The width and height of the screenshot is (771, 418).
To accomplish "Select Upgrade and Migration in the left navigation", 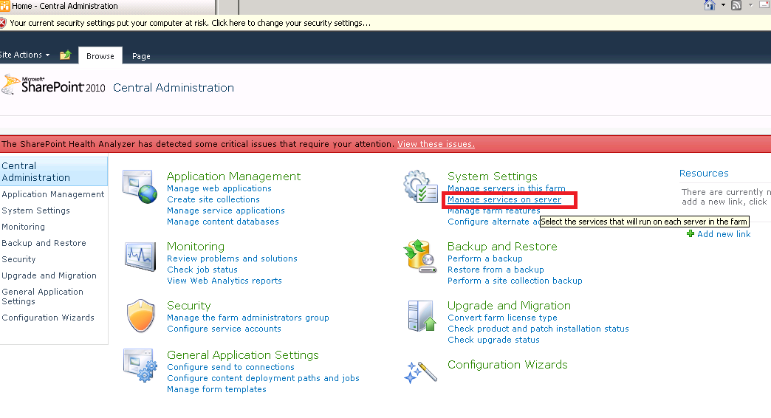I will click(49, 275).
